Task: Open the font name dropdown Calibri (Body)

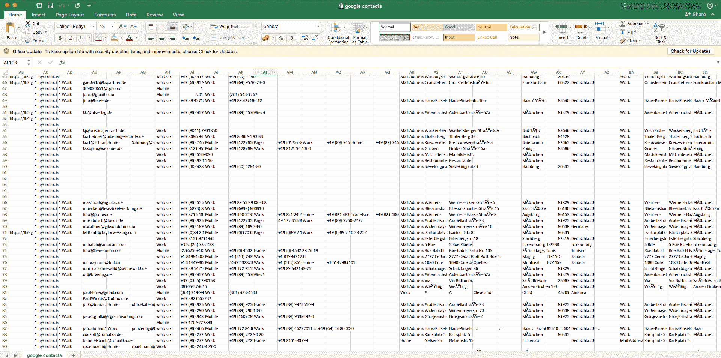Action: 75,27
